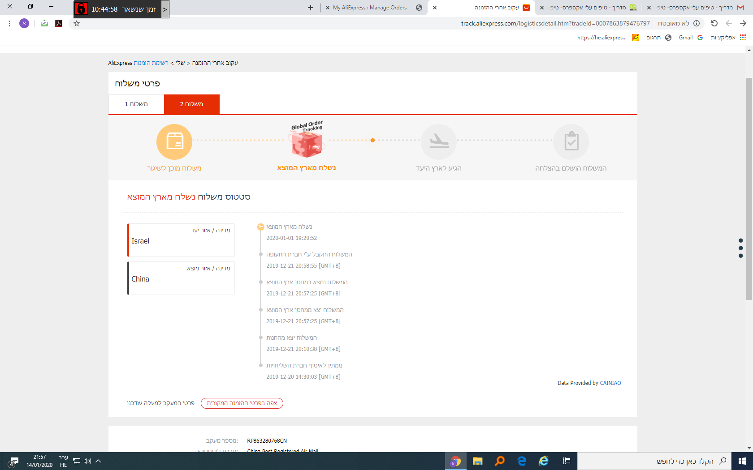
Task: Click the green extension icon in the toolbar
Action: pos(44,23)
